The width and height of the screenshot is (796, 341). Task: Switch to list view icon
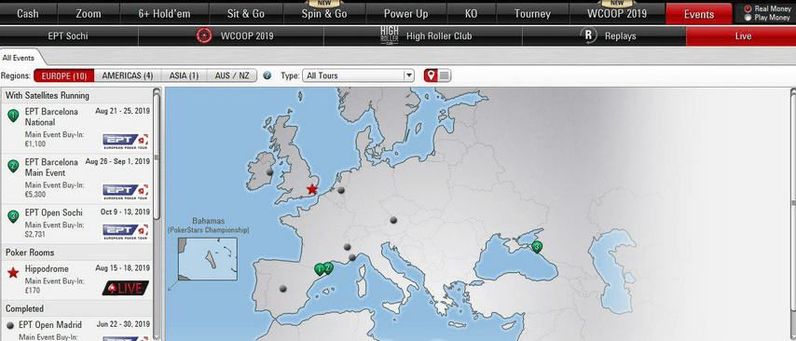click(x=445, y=75)
